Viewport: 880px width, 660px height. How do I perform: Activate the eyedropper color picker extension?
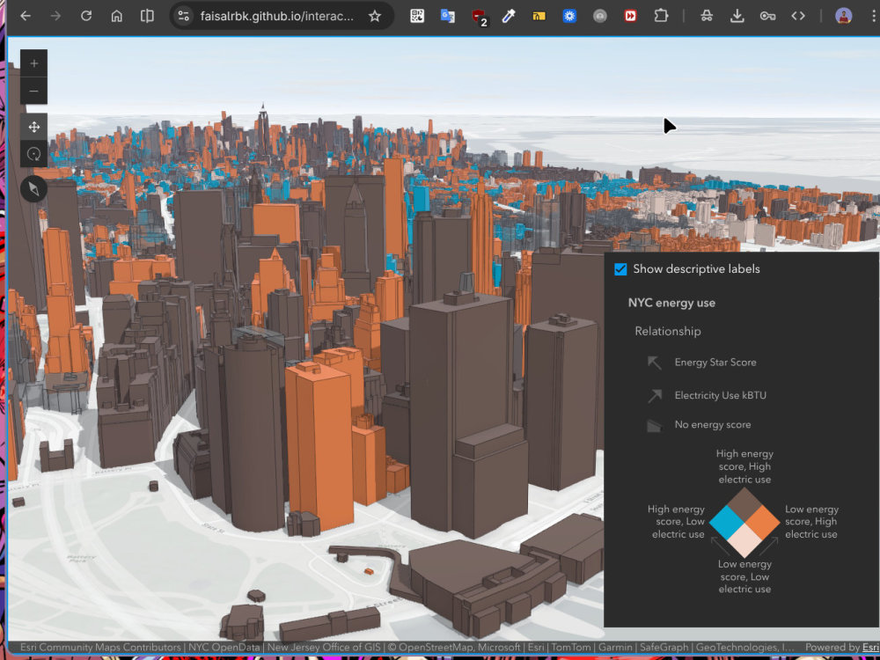[509, 16]
